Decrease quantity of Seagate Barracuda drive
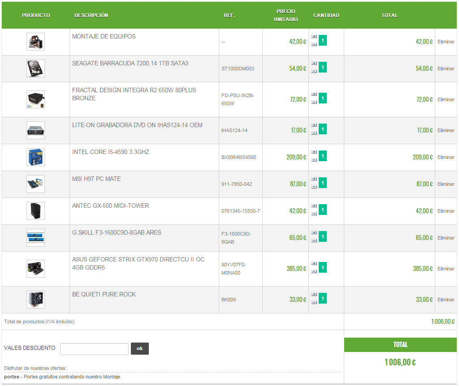The image size is (459, 386). (x=314, y=71)
